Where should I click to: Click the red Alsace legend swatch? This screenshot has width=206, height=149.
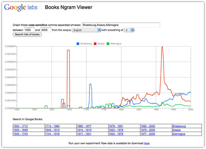point(95,44)
